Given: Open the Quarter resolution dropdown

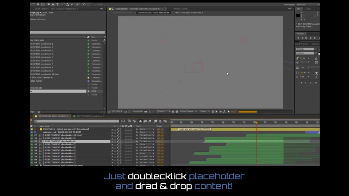Looking at the screenshot, I should (163, 111).
